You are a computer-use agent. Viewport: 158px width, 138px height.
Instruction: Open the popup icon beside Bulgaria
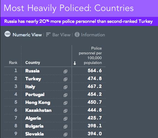pos(65,126)
